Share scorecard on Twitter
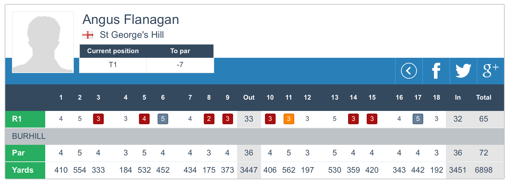 coord(463,71)
